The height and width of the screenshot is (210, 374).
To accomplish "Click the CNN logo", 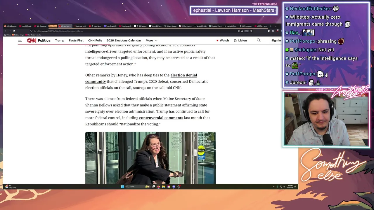I will coord(32,41).
